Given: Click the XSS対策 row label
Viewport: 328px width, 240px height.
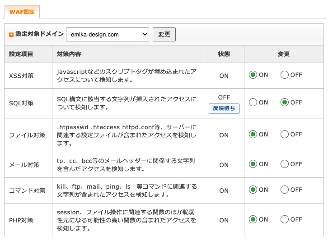Looking at the screenshot, I should click(x=21, y=76).
